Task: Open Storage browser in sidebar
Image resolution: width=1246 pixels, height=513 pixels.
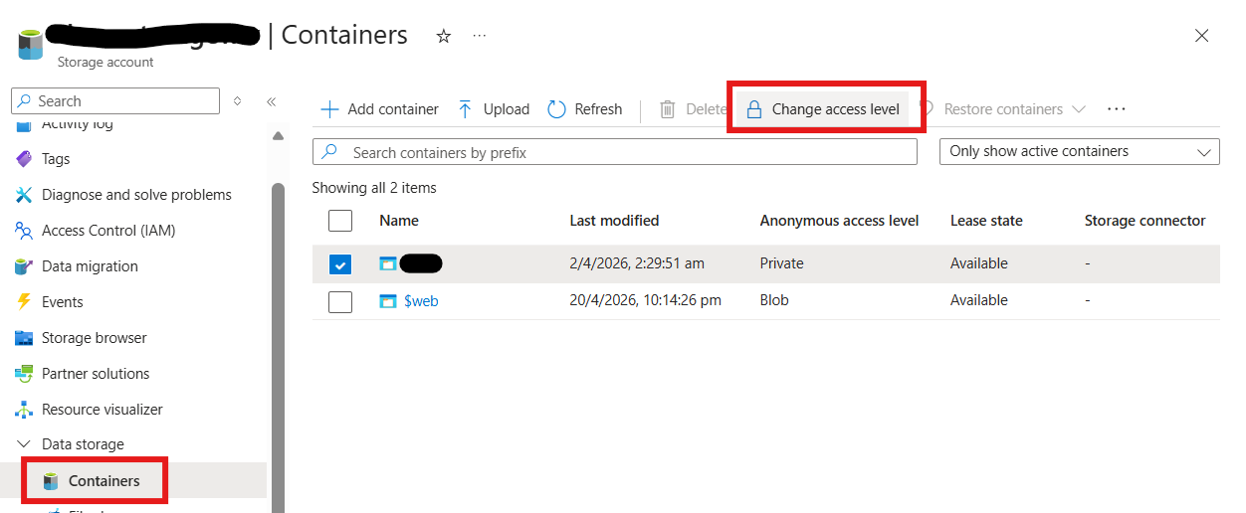Action: click(x=95, y=338)
